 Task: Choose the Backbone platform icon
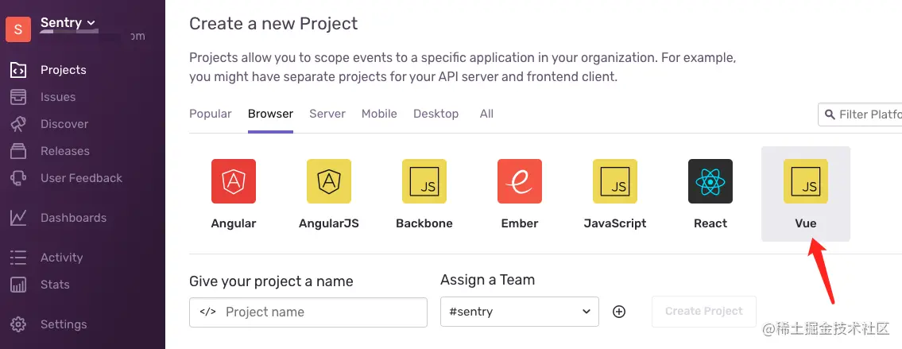pos(424,181)
